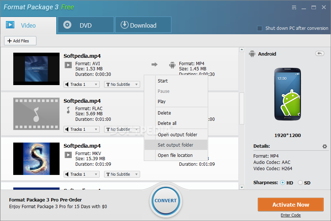Click the film strip icon on Video tab
This screenshot has width=331, height=221.
click(10, 25)
